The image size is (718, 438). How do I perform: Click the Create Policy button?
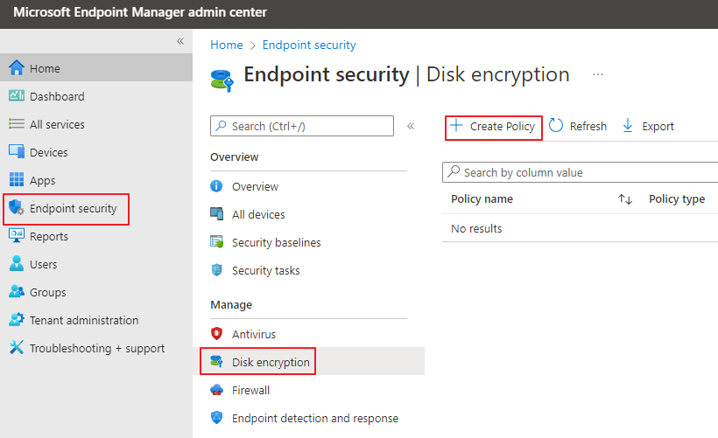click(494, 126)
